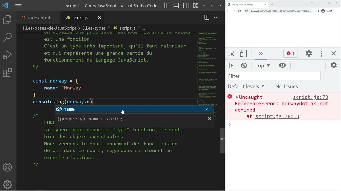Click the VS Code logo icon
This screenshot has width=341, height=191.
point(5,5)
